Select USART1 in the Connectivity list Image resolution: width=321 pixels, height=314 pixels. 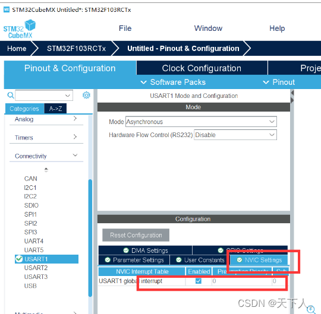(x=47, y=259)
